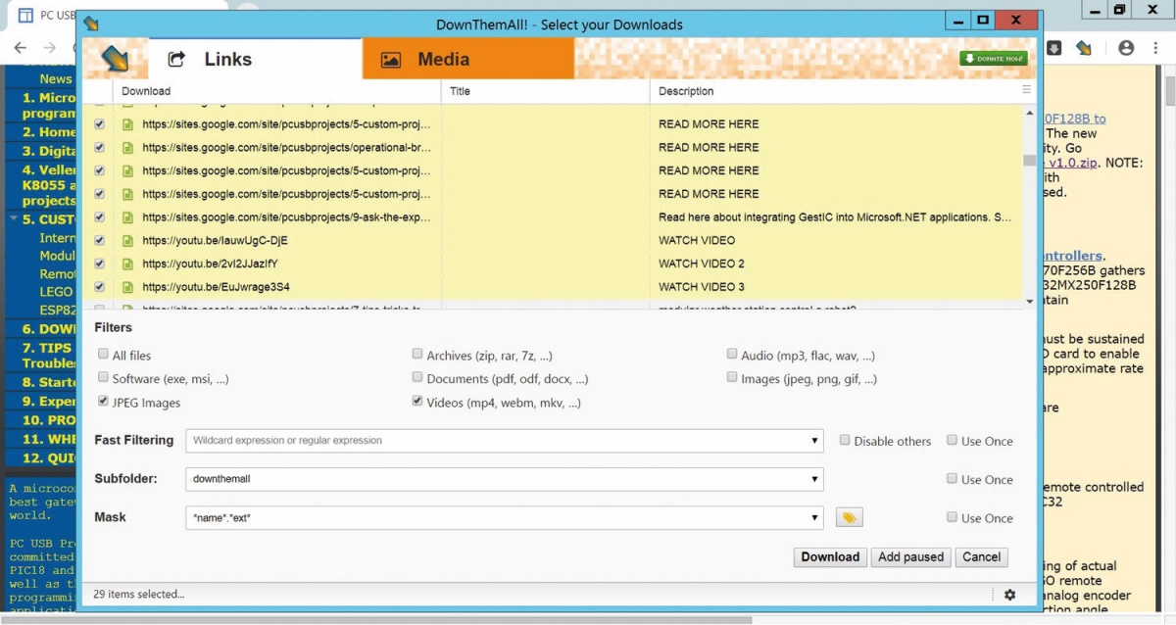Viewport: 1176px width, 625px height.
Task: Sort by the Title column header
Action: click(x=545, y=91)
